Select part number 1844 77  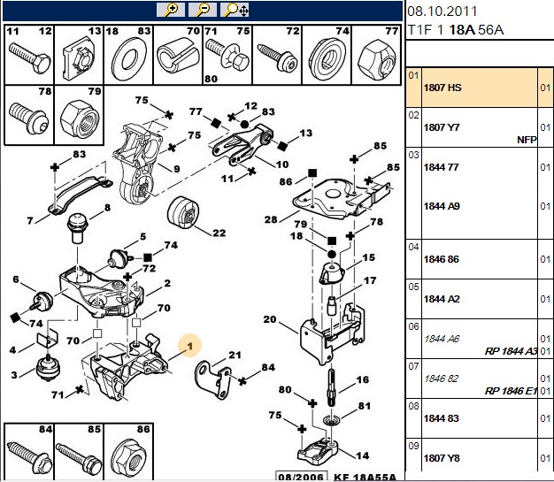441,167
